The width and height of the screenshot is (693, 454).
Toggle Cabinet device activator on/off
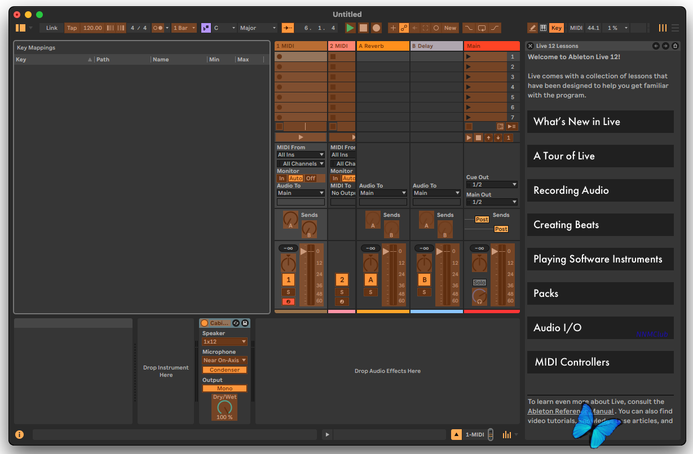point(204,323)
